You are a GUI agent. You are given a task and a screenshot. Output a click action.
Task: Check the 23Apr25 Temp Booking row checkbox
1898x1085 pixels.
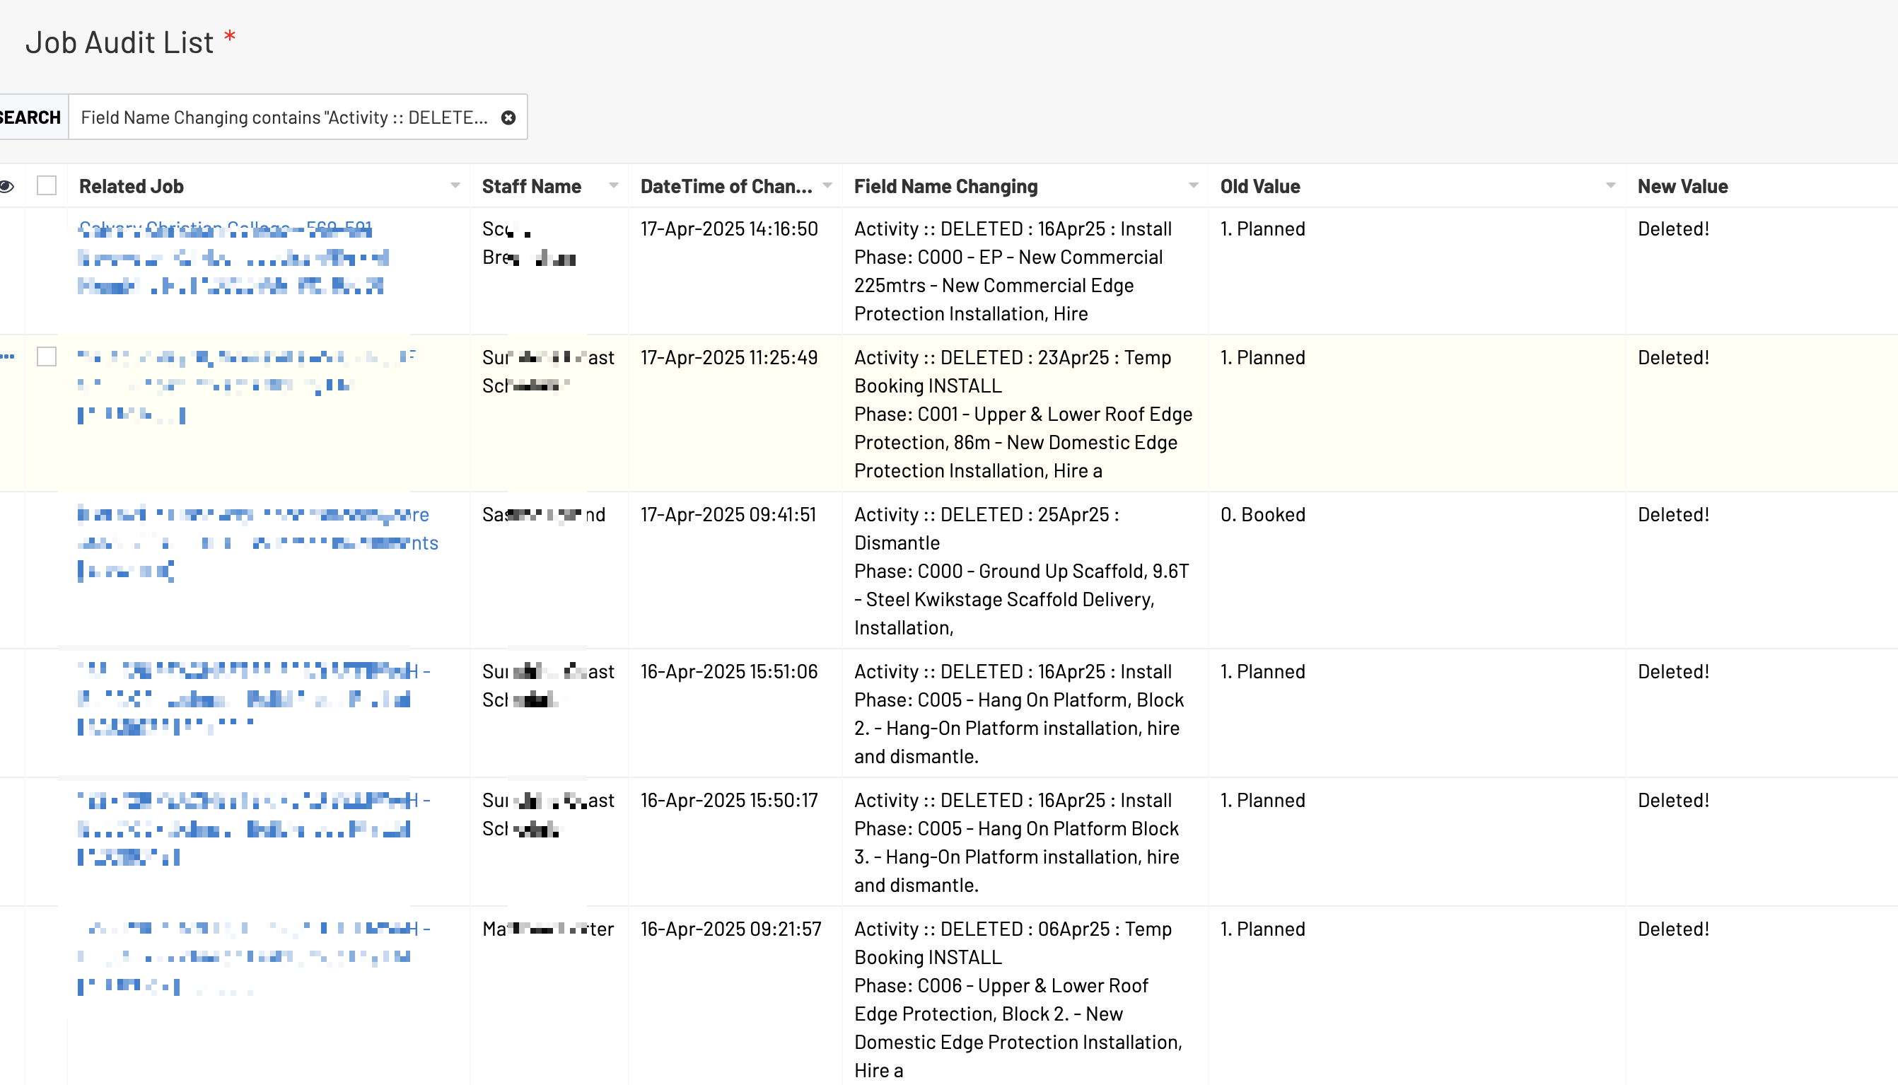[46, 357]
